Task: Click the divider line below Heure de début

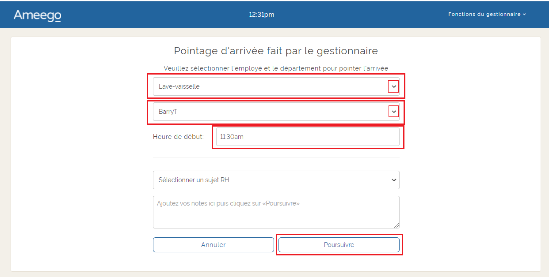Action: pos(276,157)
